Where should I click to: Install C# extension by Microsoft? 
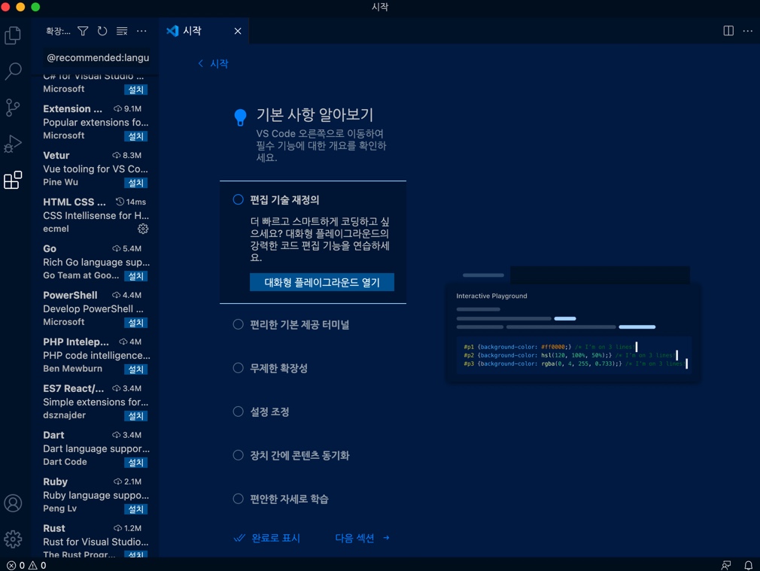[x=135, y=90]
